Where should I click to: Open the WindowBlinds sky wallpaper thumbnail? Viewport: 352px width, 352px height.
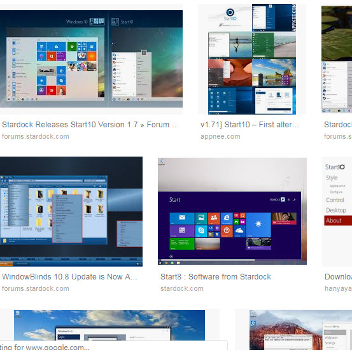(x=109, y=325)
